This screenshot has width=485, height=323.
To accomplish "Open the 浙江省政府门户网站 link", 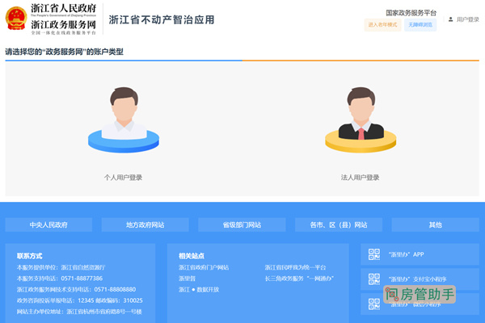I will [204, 267].
